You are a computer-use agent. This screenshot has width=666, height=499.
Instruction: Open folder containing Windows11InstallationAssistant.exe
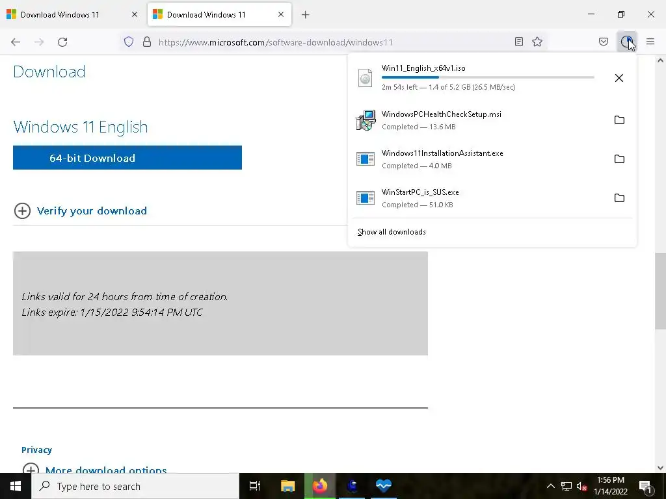click(619, 159)
